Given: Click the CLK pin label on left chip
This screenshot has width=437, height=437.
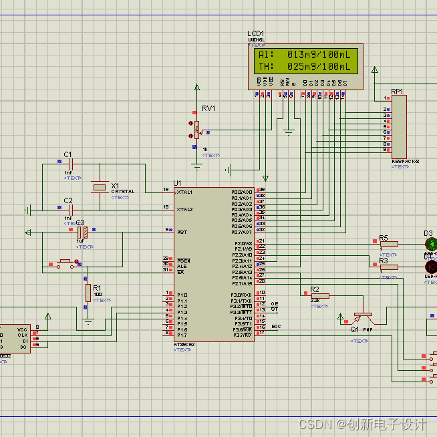Looking at the screenshot, I should [23, 335].
